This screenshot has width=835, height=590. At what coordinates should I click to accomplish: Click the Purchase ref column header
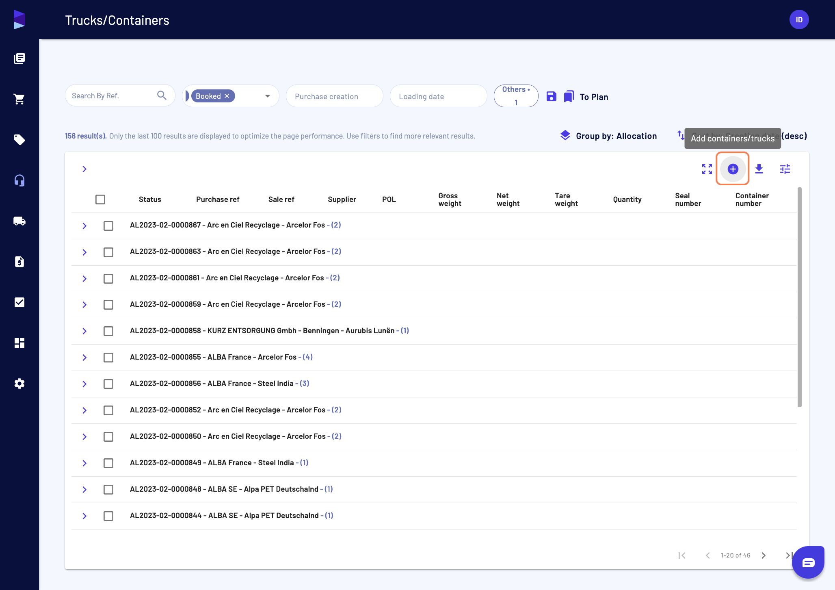click(218, 200)
